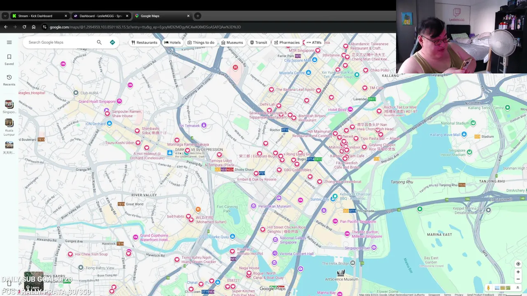
Task: Zoom out the map with minus button
Action: click(518, 279)
